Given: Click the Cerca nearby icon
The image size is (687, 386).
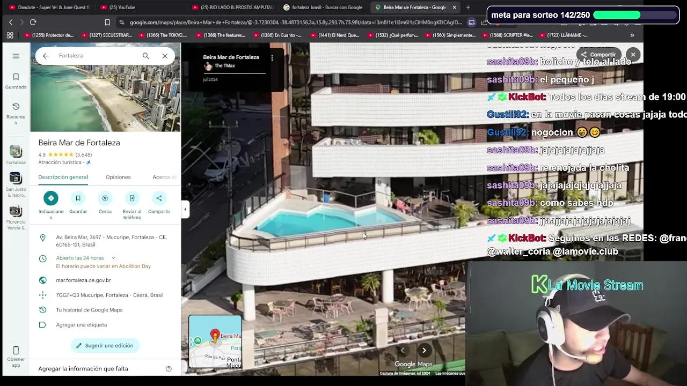Looking at the screenshot, I should tap(105, 198).
